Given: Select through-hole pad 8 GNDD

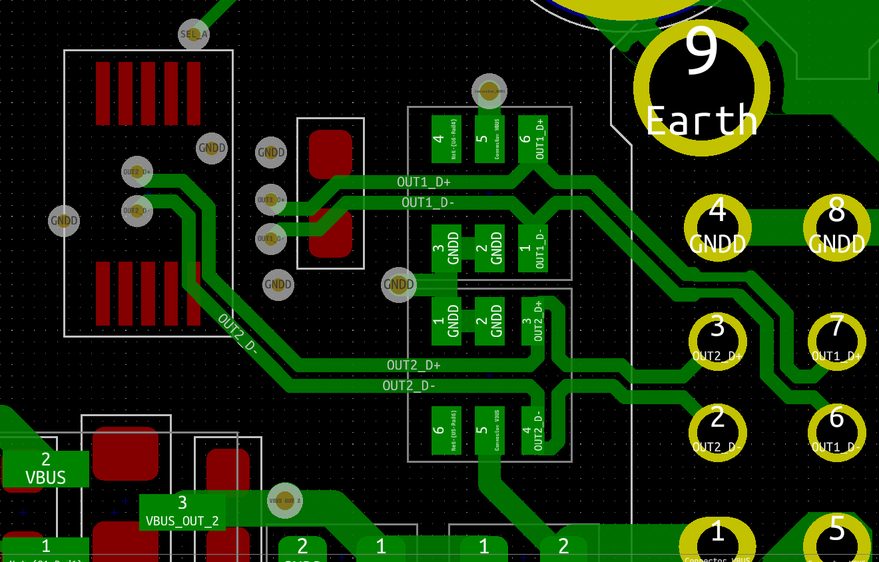Looking at the screenshot, I should pos(837,228).
